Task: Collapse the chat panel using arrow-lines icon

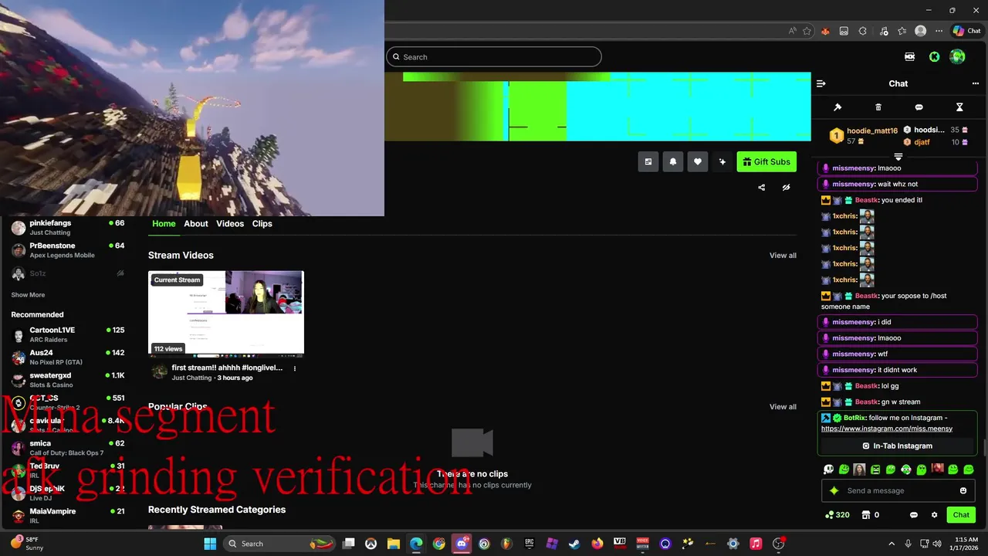Action: 821,83
